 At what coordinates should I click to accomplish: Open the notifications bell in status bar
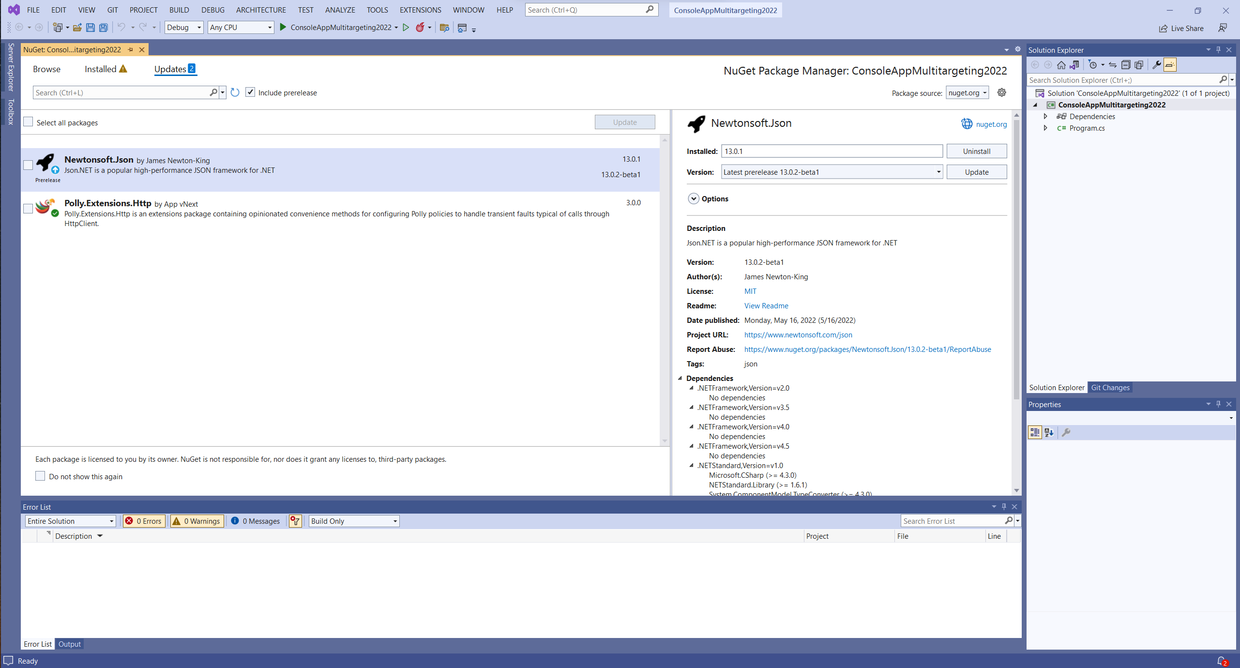(x=1222, y=661)
